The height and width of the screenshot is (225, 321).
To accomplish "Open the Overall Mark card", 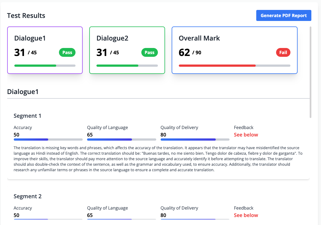I will pos(234,50).
